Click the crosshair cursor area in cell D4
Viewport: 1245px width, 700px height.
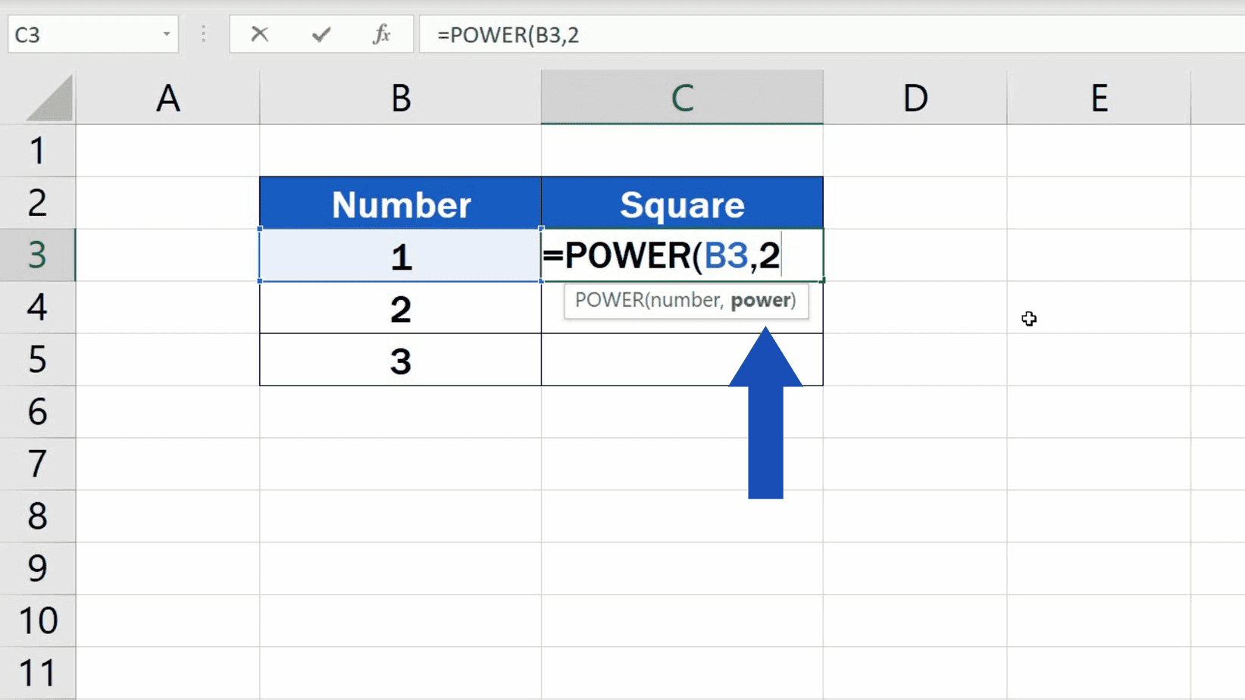(x=1028, y=319)
